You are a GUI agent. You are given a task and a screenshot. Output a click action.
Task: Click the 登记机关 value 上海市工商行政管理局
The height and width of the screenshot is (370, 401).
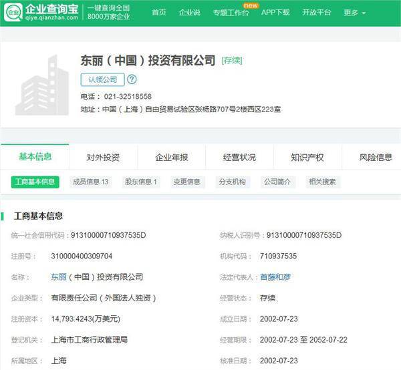coord(90,340)
